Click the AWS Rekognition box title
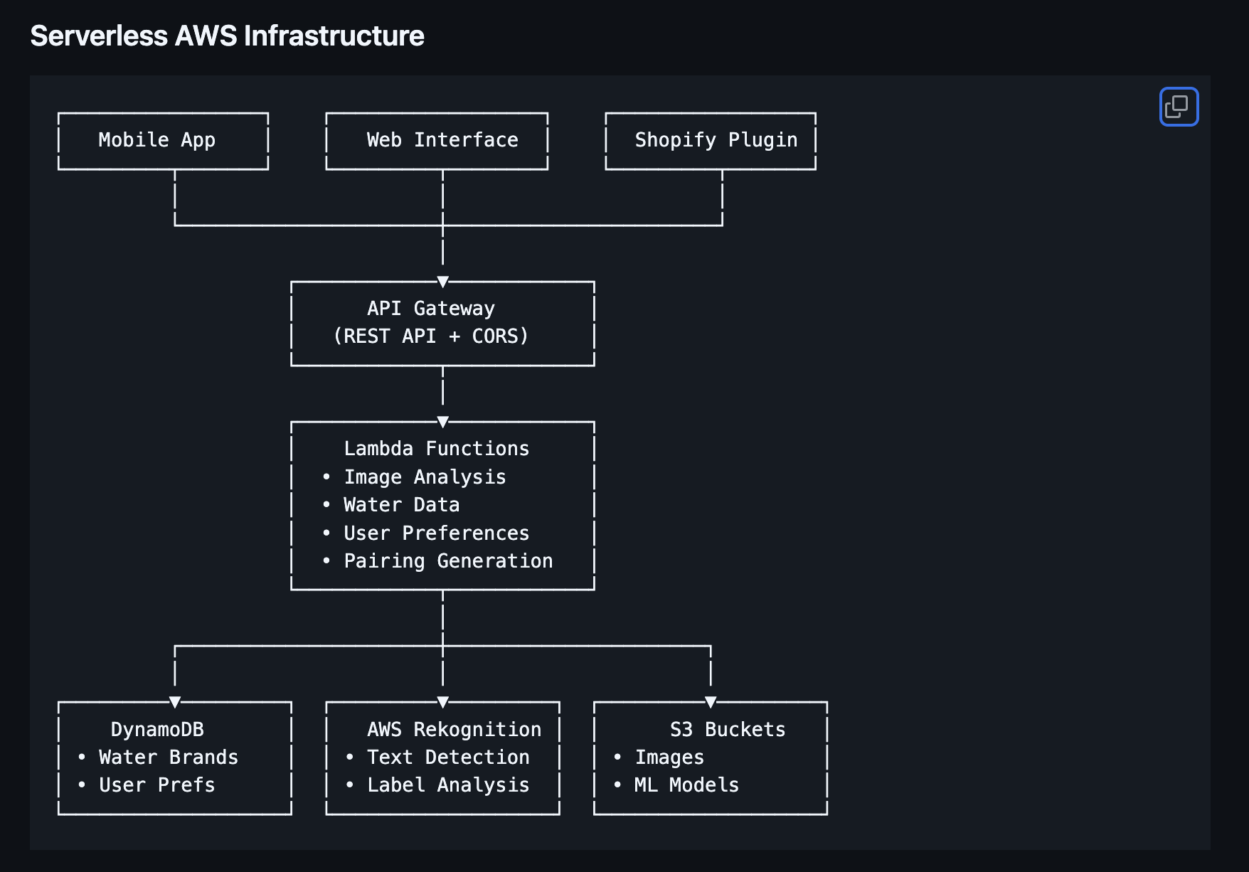Viewport: 1249px width, 872px height. click(454, 730)
